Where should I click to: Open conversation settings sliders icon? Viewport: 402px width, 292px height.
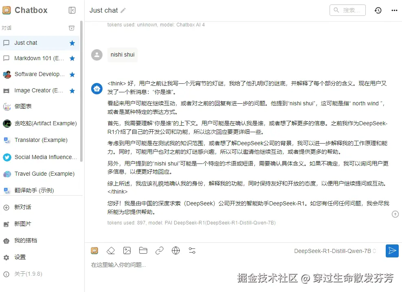[192, 251]
